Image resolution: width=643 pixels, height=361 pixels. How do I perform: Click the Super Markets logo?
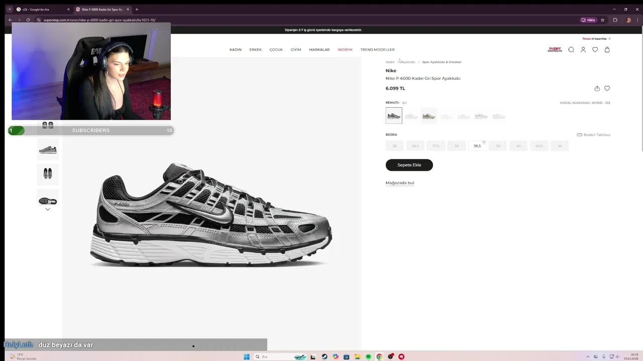click(x=555, y=50)
